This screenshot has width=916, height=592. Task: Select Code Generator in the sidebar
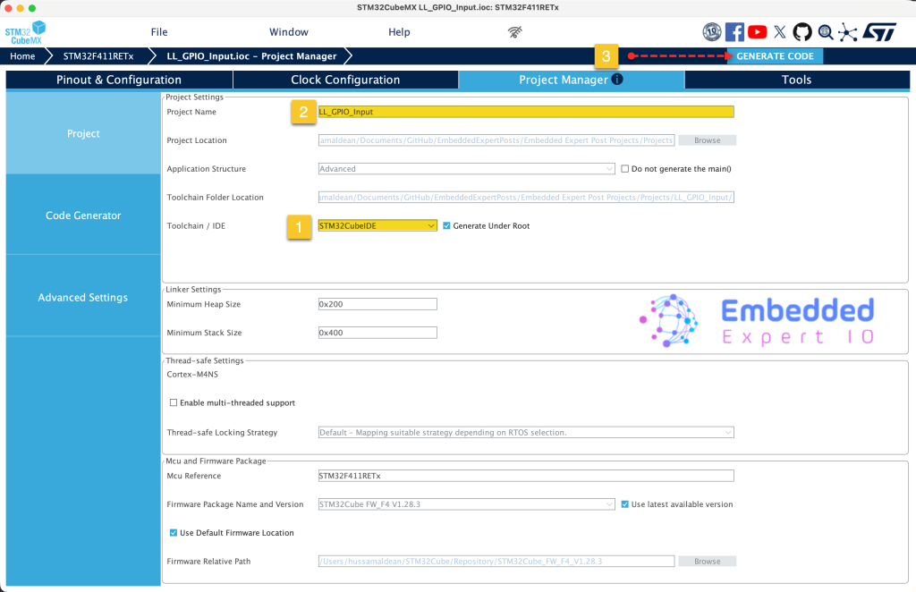pyautogui.click(x=83, y=216)
